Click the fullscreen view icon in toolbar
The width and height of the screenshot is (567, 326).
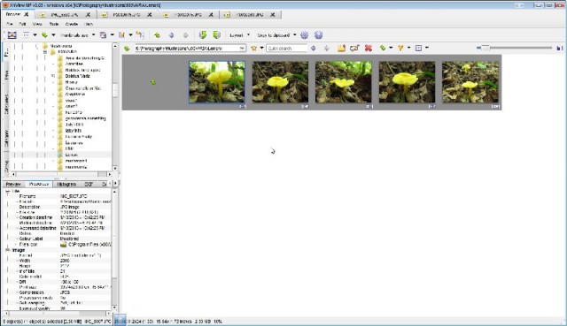pyautogui.click(x=12, y=35)
